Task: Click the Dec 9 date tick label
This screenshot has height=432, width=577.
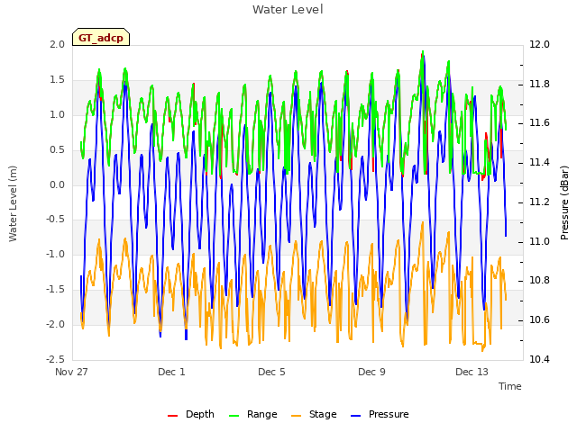Action: point(371,372)
